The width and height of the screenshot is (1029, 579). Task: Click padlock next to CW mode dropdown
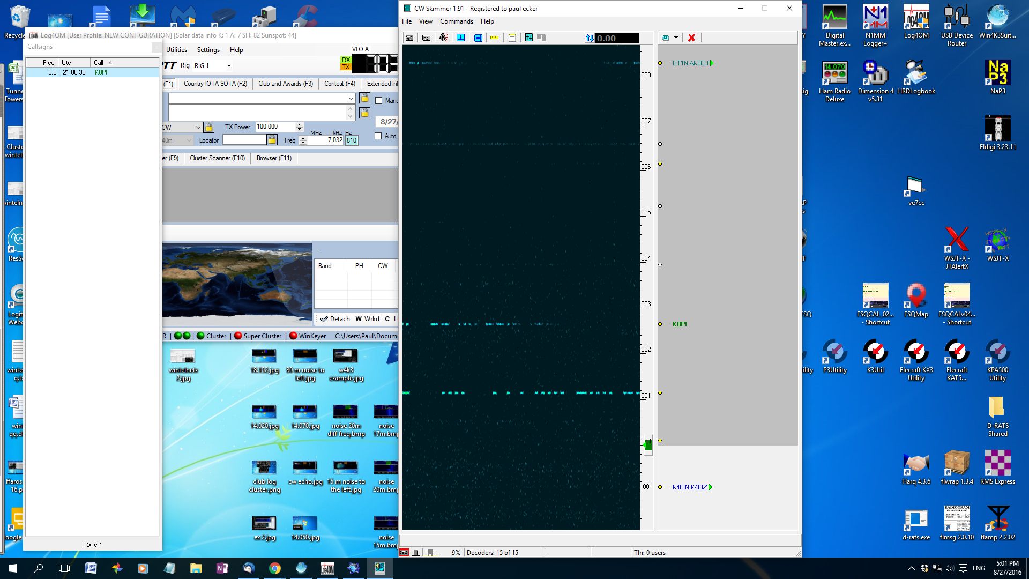pyautogui.click(x=209, y=127)
